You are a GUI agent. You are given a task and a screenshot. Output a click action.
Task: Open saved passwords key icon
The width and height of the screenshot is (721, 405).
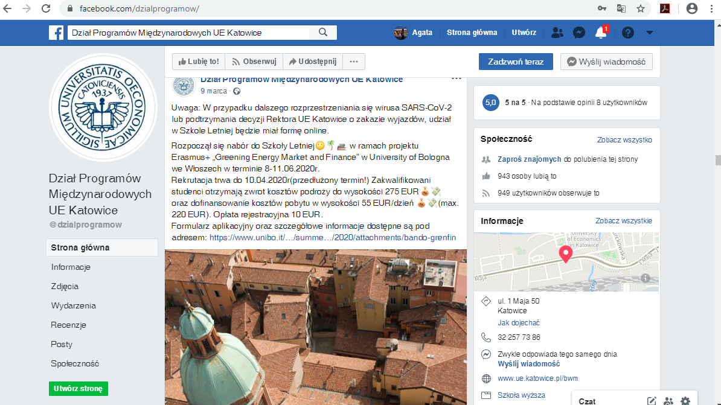[x=601, y=8]
